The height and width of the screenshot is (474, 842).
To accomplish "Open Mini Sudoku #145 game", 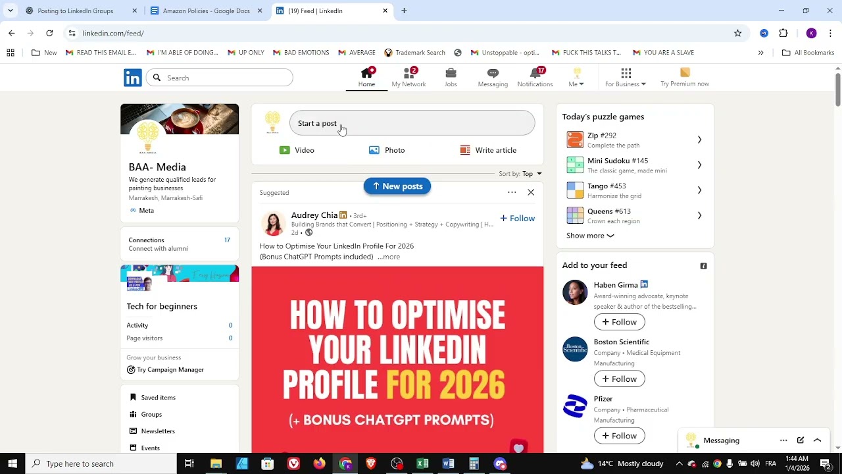I will point(635,165).
